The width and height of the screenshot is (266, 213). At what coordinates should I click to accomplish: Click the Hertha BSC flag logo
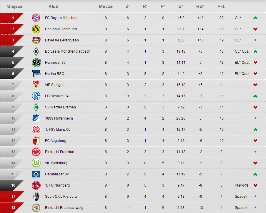point(36,74)
